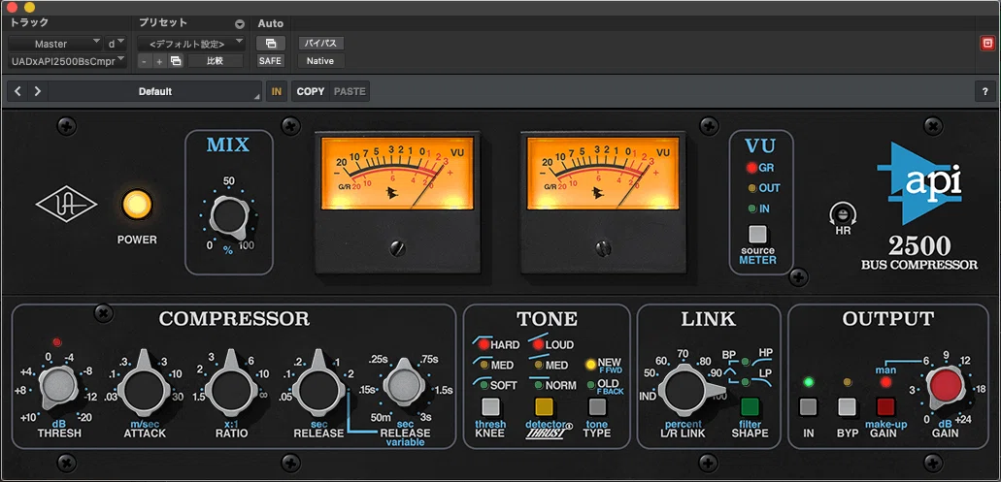
Task: Click the Auto header label
Action: (x=270, y=23)
